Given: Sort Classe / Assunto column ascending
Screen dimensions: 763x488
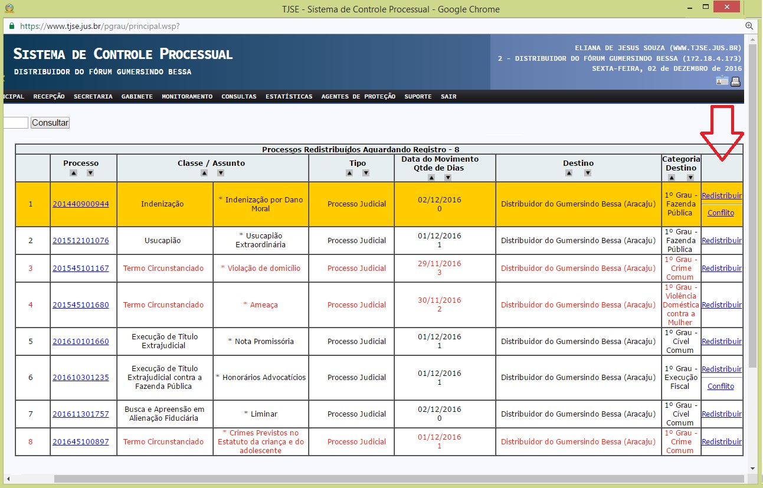Looking at the screenshot, I should point(204,173).
